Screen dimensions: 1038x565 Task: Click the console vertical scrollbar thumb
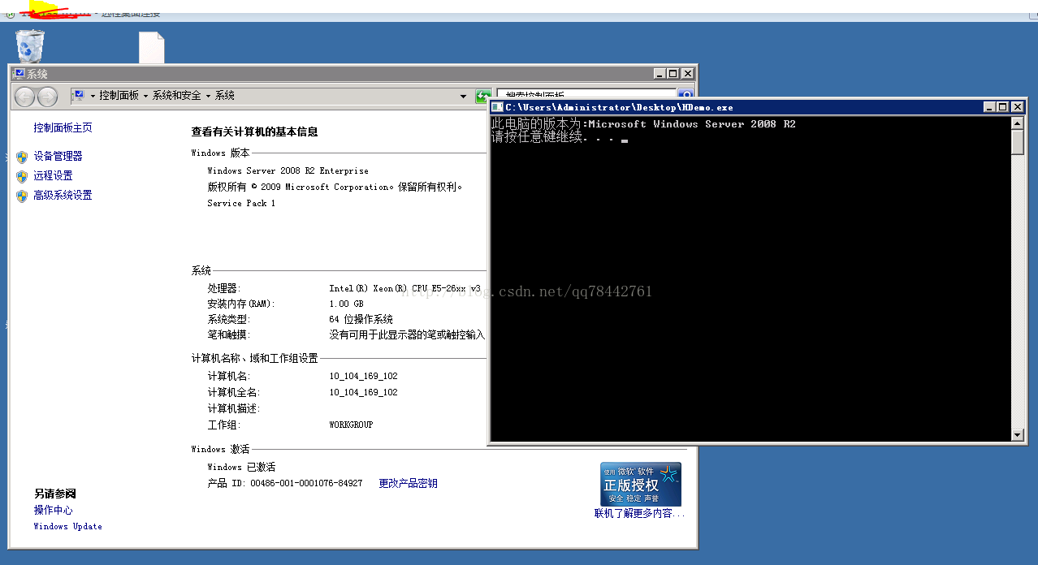click(x=1018, y=142)
